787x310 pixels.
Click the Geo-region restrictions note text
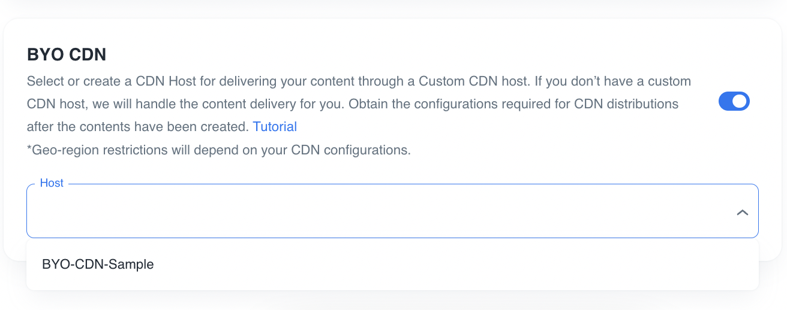coord(219,150)
